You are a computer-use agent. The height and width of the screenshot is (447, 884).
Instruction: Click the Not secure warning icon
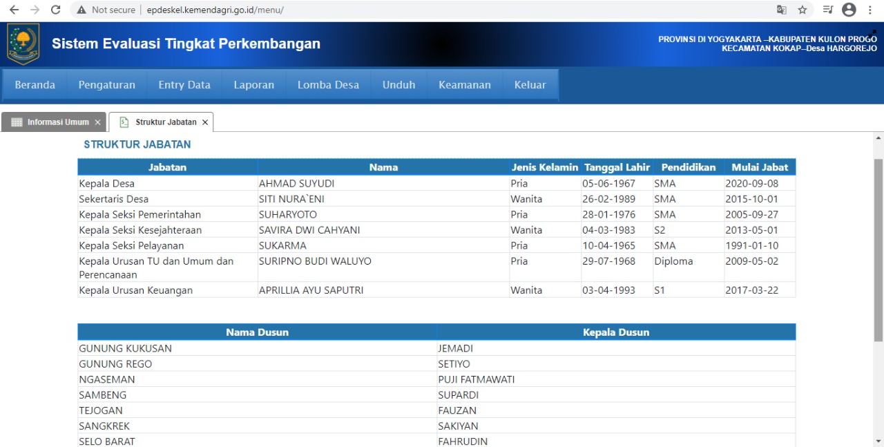click(81, 10)
